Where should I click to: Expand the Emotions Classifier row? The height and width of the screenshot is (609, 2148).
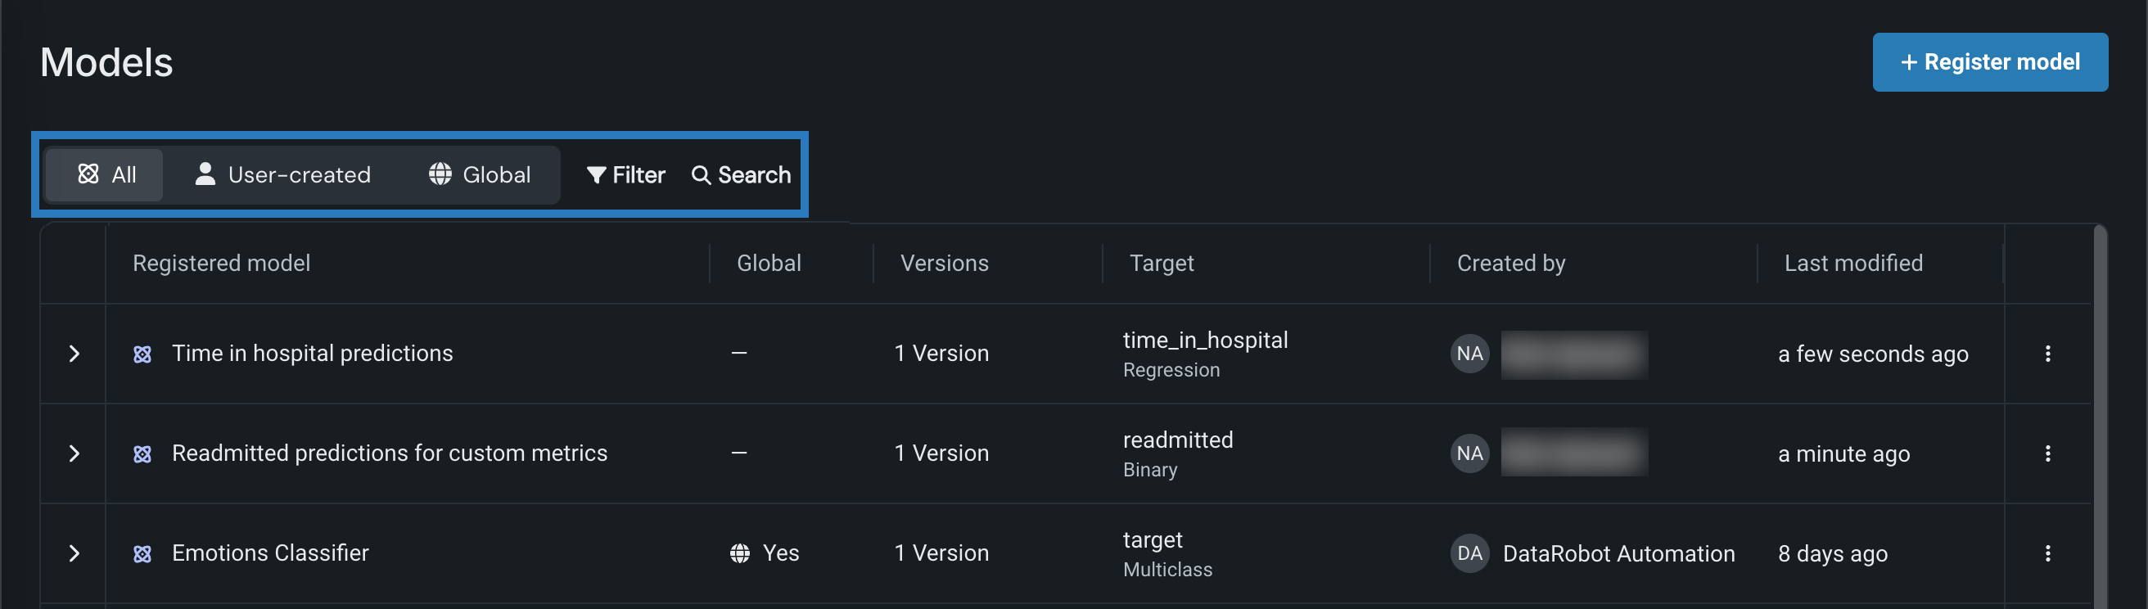coord(74,553)
